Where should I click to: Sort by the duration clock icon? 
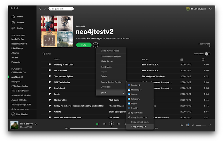coord(203,60)
